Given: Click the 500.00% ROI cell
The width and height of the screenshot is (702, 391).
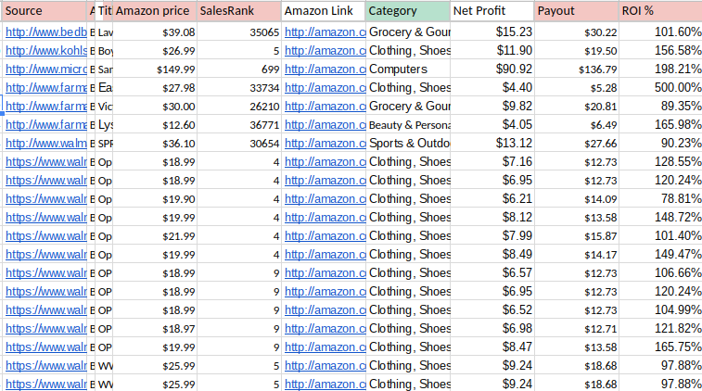Looking at the screenshot, I should (x=660, y=87).
